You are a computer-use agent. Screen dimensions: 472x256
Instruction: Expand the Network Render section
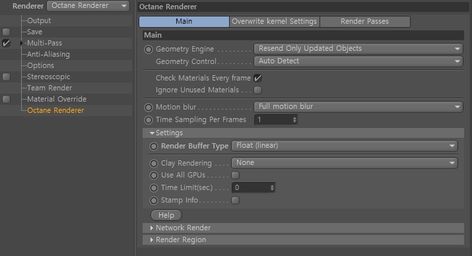(x=151, y=228)
